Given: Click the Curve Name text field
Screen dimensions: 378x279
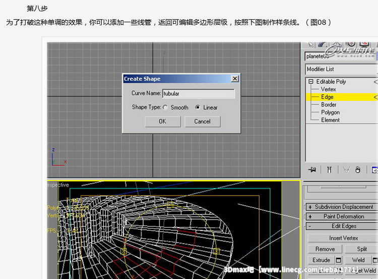Looking at the screenshot, I should click(199, 94).
